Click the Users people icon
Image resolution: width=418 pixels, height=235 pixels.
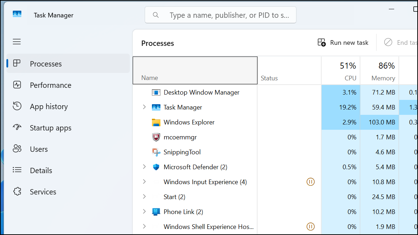(x=17, y=148)
